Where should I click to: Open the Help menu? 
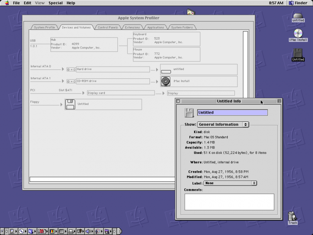(71, 3)
